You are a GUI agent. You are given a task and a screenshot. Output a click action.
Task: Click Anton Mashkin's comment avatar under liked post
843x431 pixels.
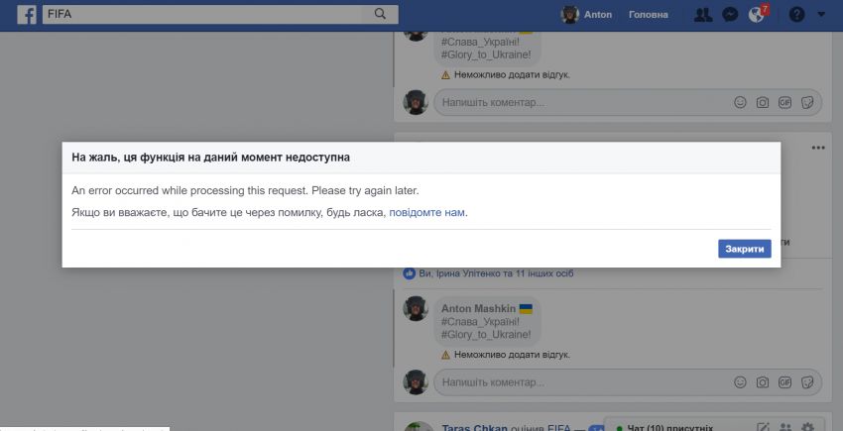pos(416,308)
